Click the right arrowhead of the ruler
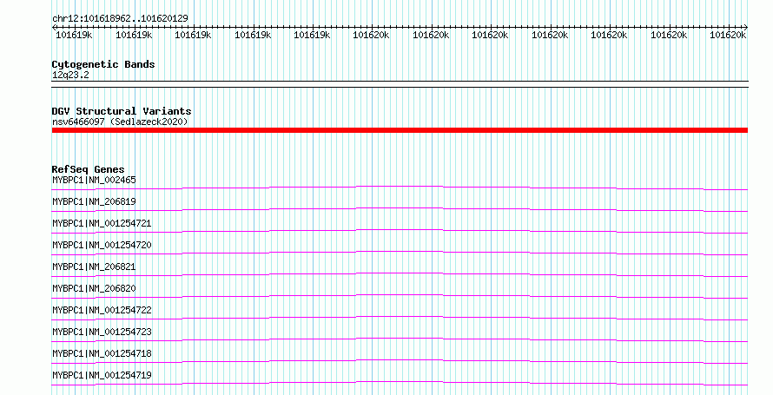The width and height of the screenshot is (773, 395). (745, 28)
